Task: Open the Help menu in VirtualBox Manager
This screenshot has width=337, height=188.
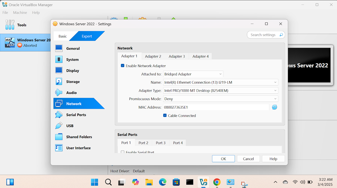Action: pos(36,12)
